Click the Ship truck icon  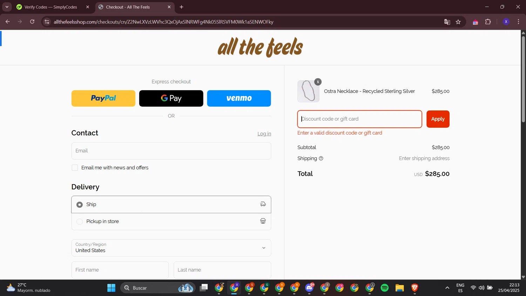click(263, 204)
